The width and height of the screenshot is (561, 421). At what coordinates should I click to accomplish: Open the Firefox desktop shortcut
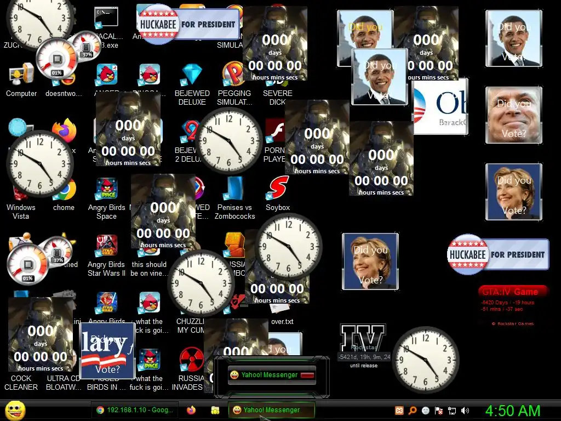click(x=65, y=130)
